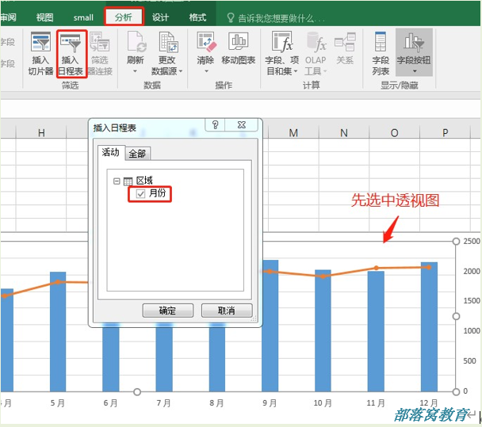
Task: Toggle the 字段按钮 (Field Buttons) button
Action: click(x=414, y=44)
